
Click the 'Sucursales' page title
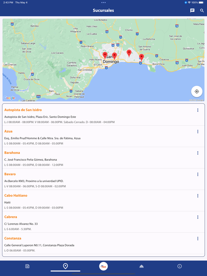103,10
